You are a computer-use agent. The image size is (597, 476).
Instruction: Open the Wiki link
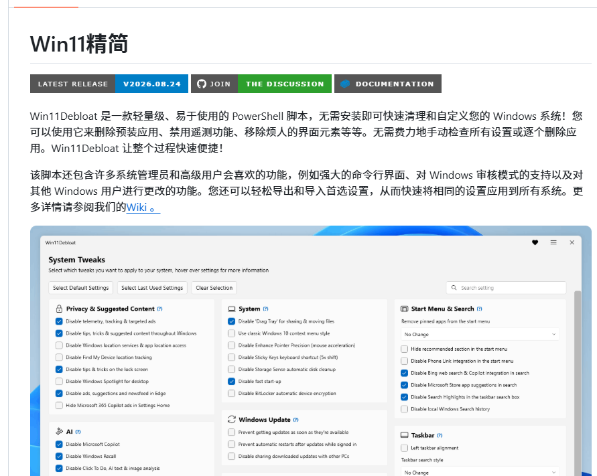[143, 207]
